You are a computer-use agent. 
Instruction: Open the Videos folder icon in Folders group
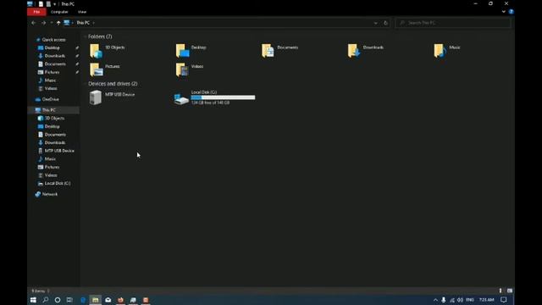point(182,69)
